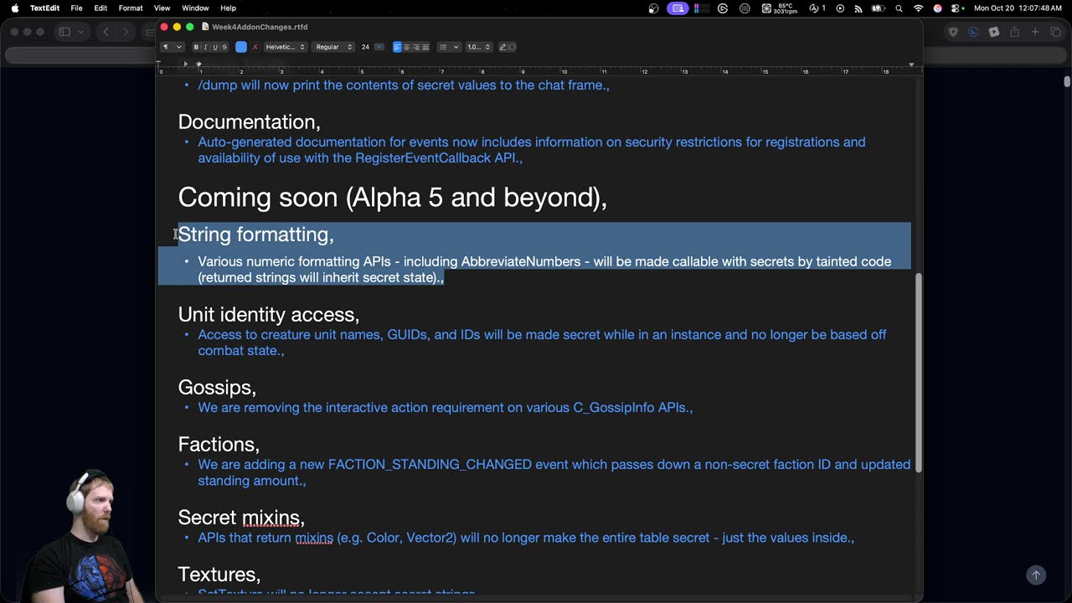1072x603 pixels.
Task: Click the "Documentation," heading
Action: pos(249,122)
